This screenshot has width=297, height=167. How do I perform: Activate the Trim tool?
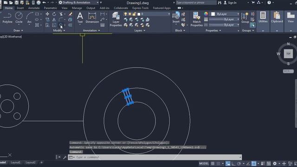coord(61,14)
